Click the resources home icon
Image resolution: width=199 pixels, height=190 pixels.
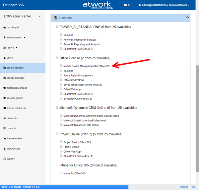5,118
